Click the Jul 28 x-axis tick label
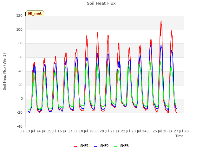The width and height of the screenshot is (203, 152). 184,131
